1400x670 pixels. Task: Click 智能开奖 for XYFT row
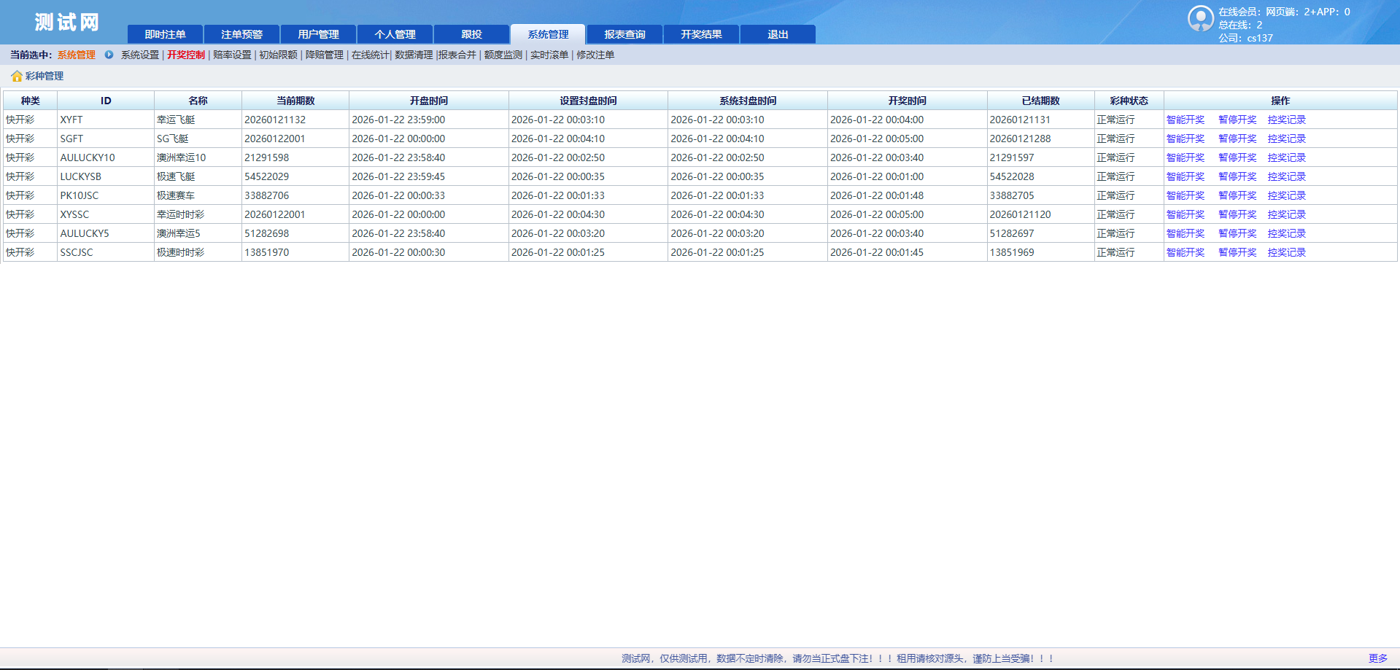[1186, 120]
